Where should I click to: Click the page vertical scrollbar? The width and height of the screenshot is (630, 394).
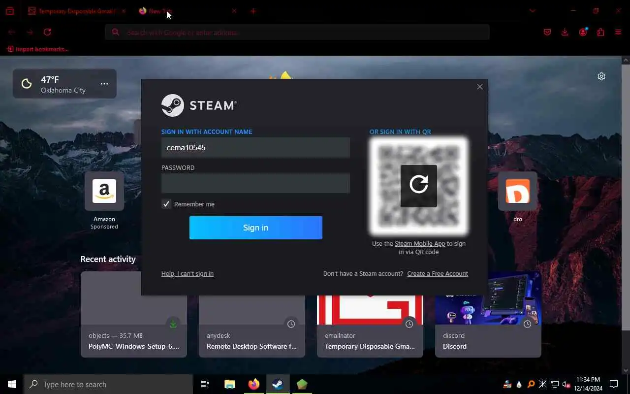tap(626, 197)
